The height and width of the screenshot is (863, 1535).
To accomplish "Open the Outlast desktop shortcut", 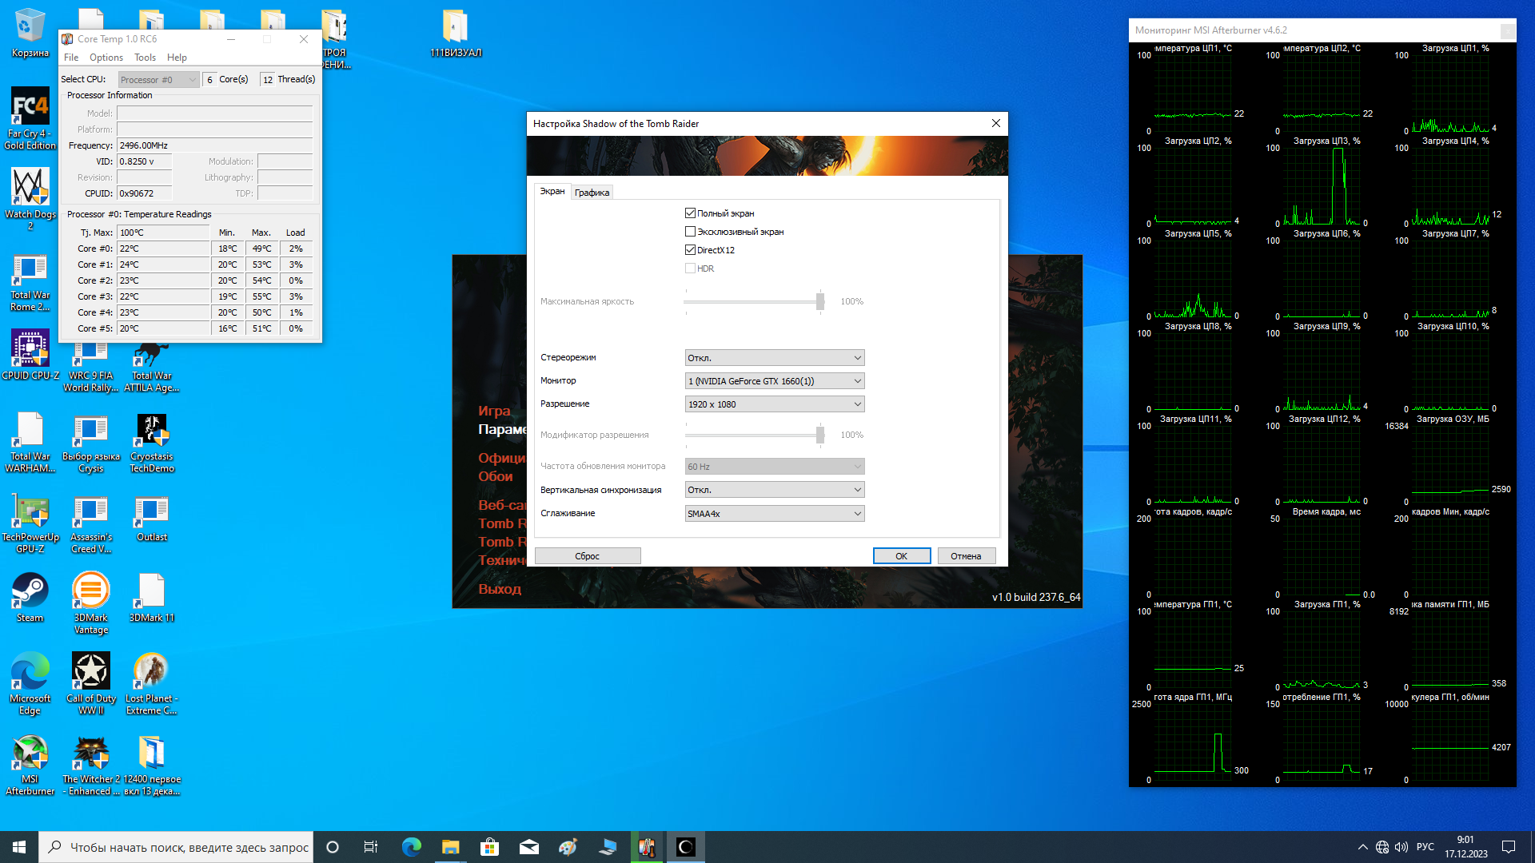I will (x=151, y=512).
